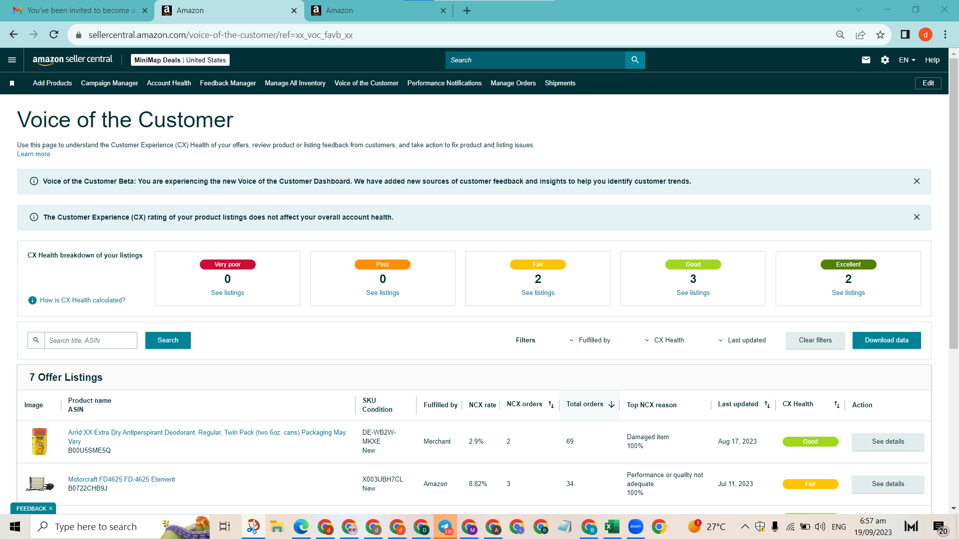See listings under the Very poor rating
Screen dimensions: 959x539
tap(227, 293)
